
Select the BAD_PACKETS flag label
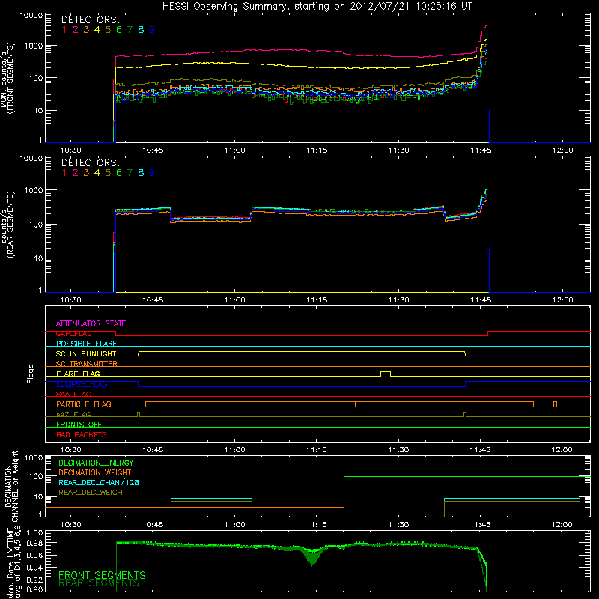point(82,434)
